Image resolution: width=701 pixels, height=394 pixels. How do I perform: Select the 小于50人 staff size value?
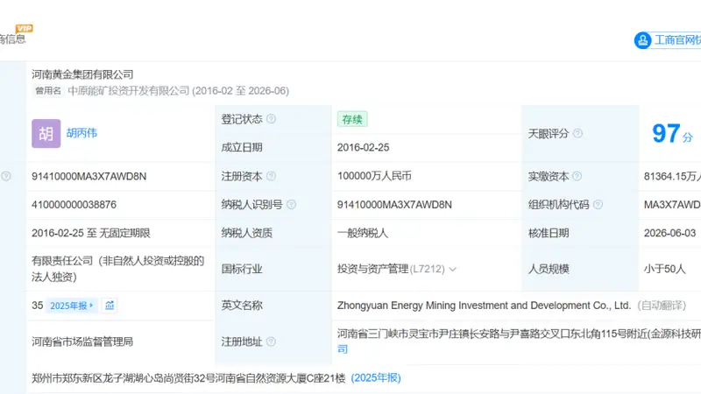(664, 269)
